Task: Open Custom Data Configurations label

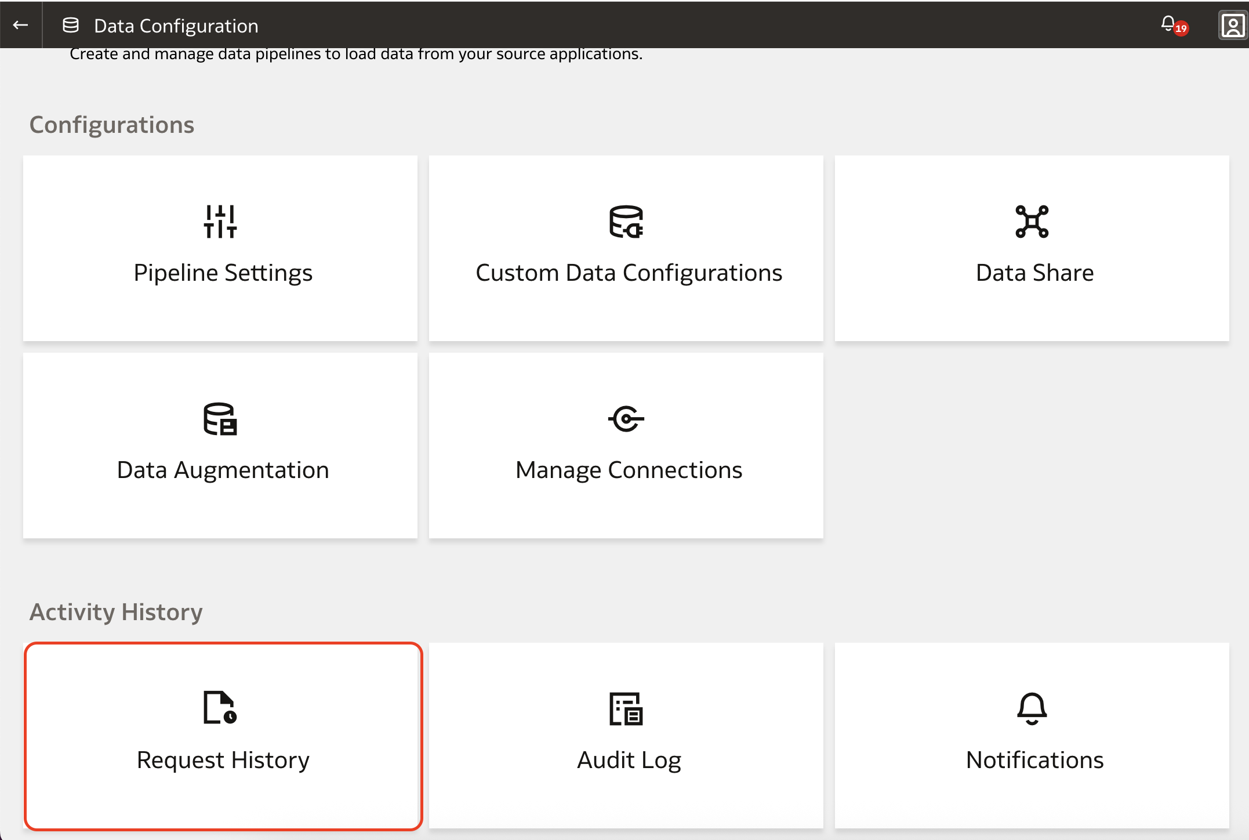Action: pos(629,273)
